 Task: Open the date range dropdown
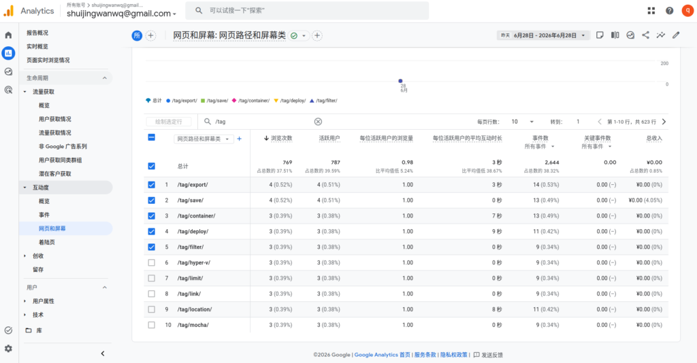pyautogui.click(x=543, y=35)
